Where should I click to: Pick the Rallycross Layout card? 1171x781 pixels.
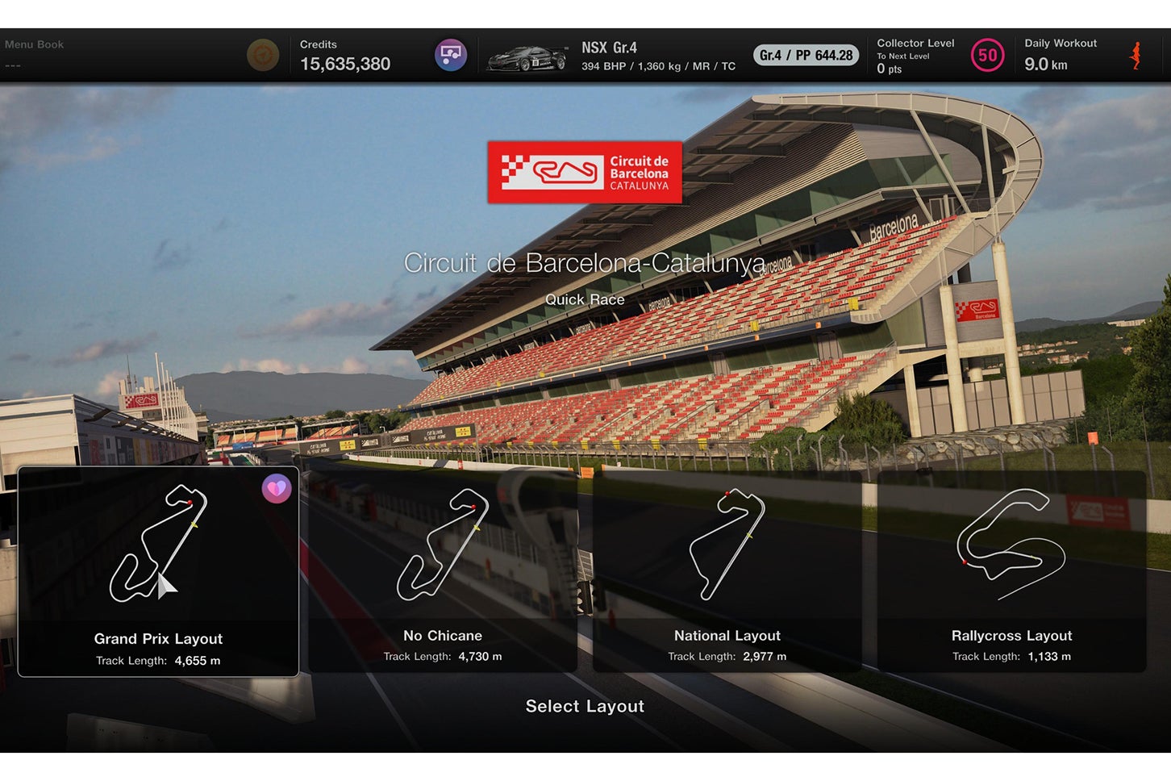point(1012,571)
